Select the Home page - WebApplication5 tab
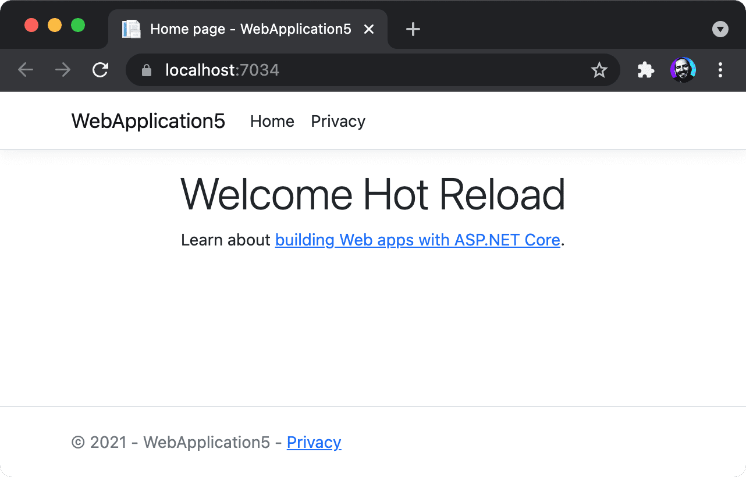Image resolution: width=746 pixels, height=477 pixels. (x=248, y=29)
